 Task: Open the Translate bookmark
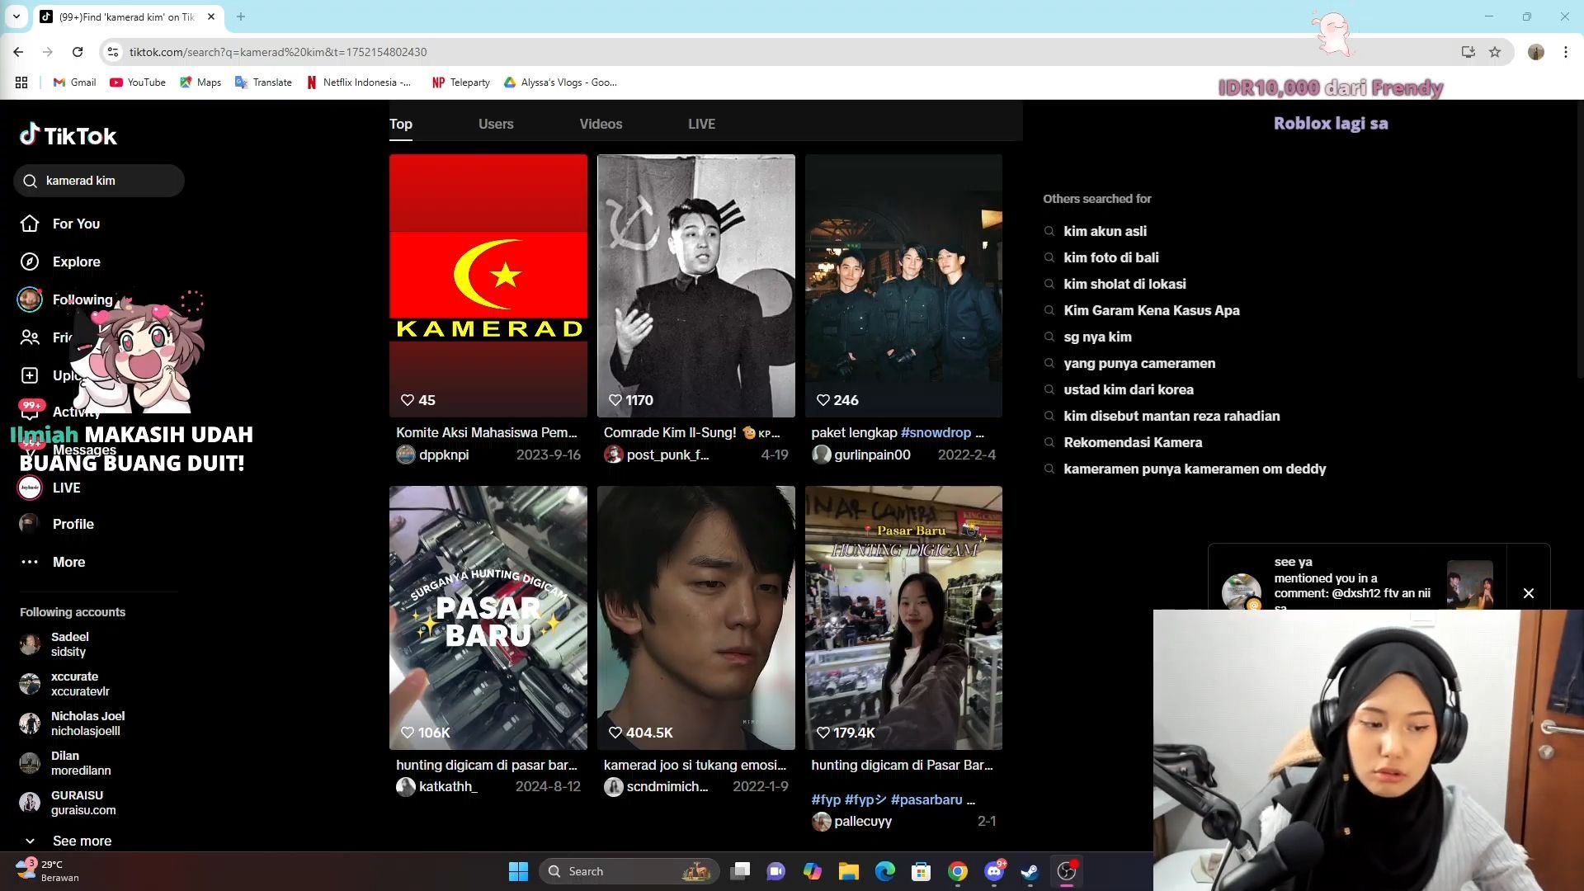[x=264, y=82]
